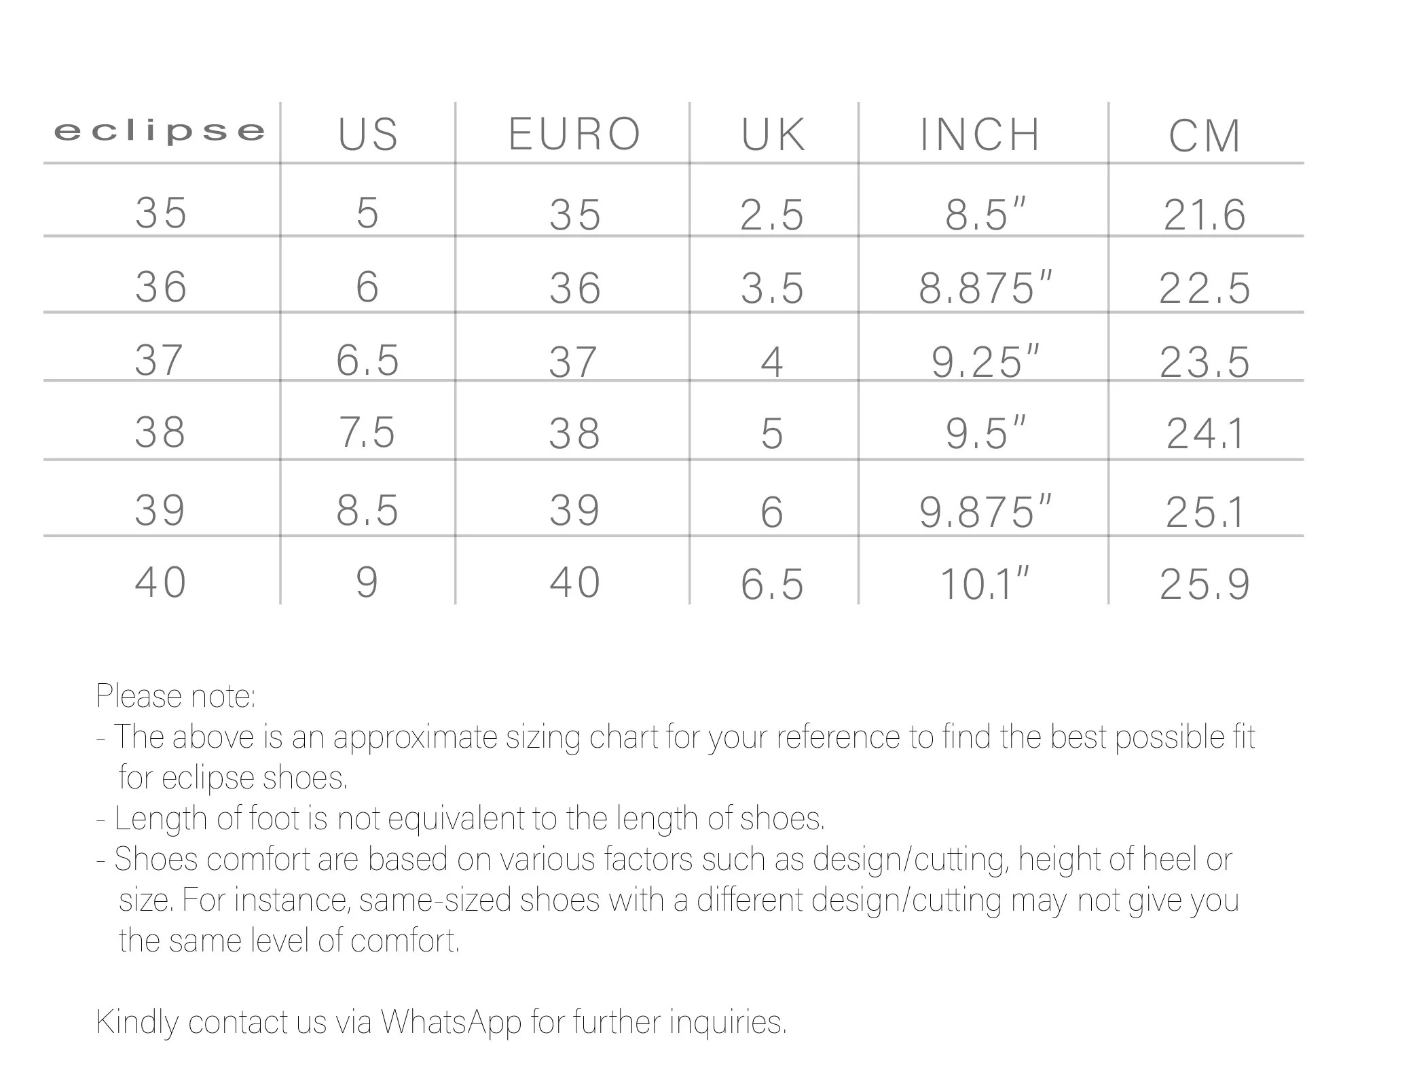Screen dimensions: 1415x1071
Task: Click US size 6.5 cell
Action: 368,360
